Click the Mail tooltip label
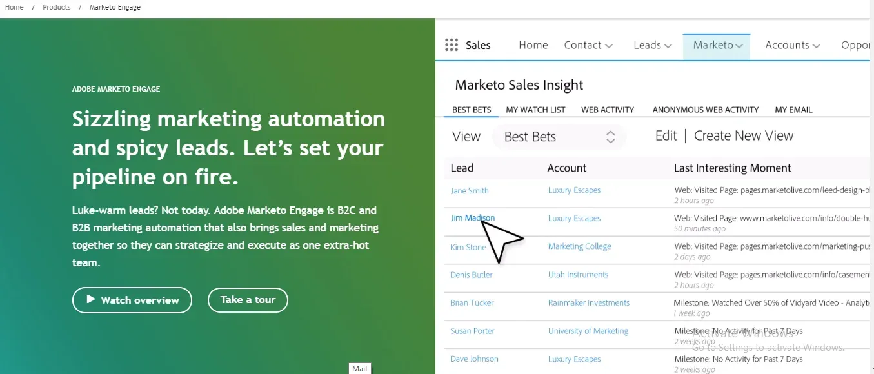 [x=359, y=369]
